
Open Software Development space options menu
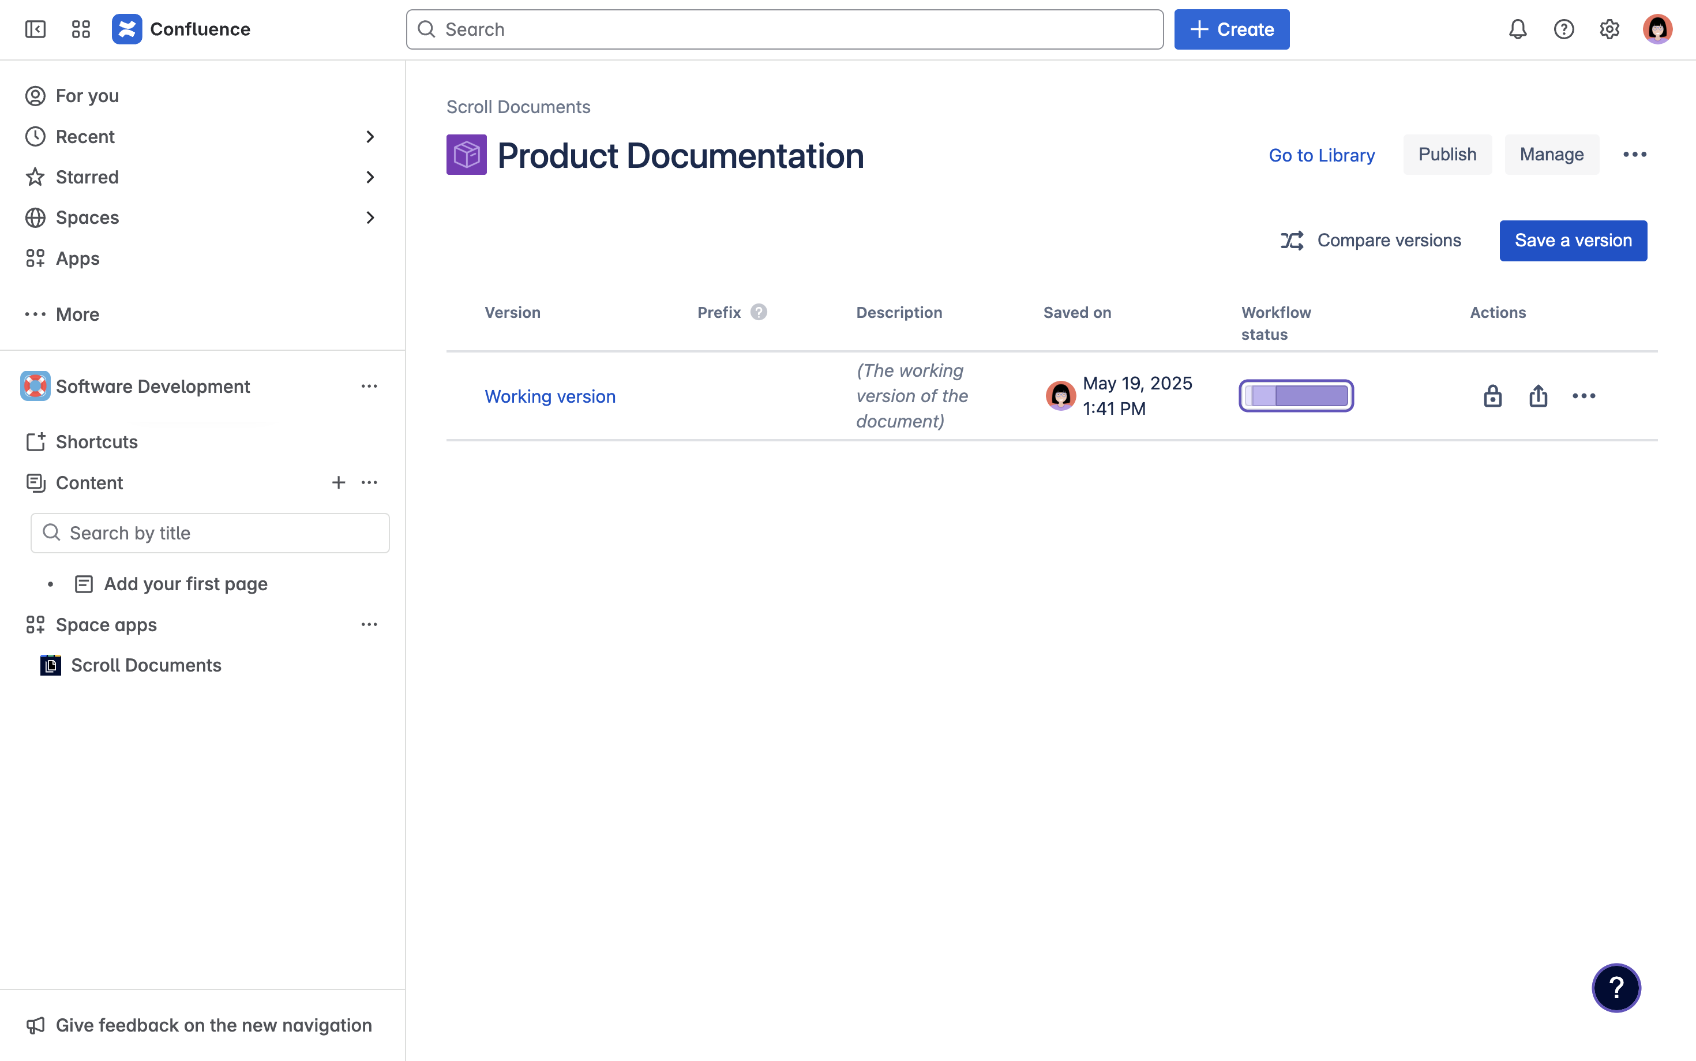[370, 386]
